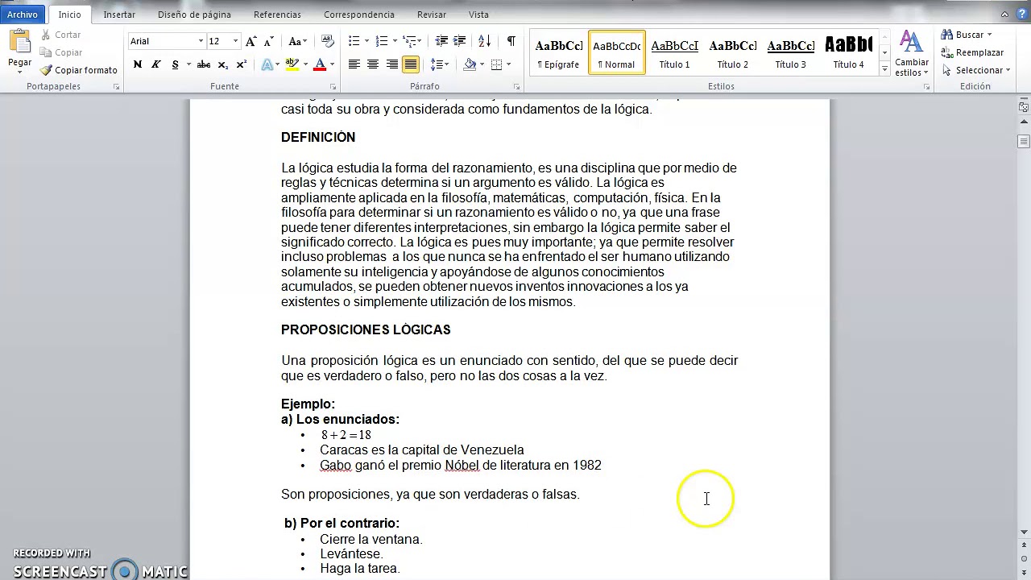Shrink font size with shrink-font icon
The image size is (1031, 580).
(x=269, y=41)
